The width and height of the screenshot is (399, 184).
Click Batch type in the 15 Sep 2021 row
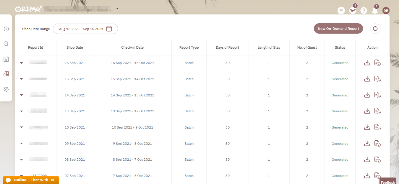pyautogui.click(x=189, y=79)
